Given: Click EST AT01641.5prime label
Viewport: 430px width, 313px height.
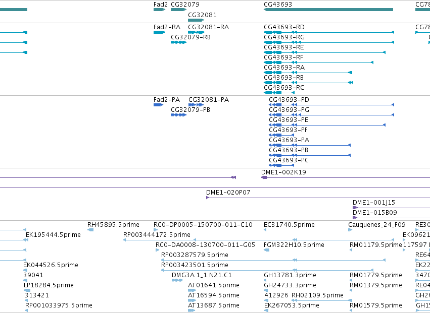Looking at the screenshot, I should (214, 286).
